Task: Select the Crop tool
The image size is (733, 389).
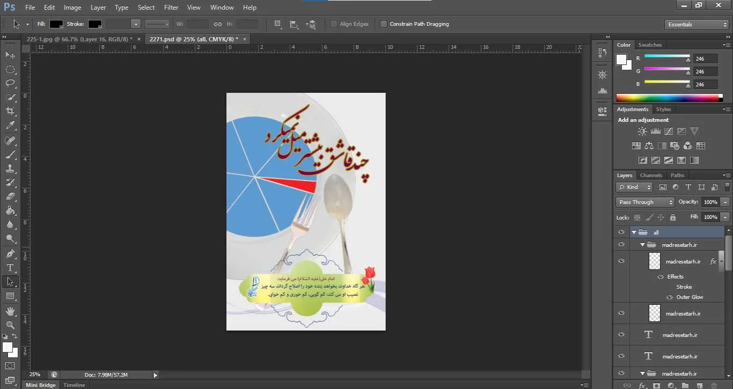Action: click(x=10, y=111)
